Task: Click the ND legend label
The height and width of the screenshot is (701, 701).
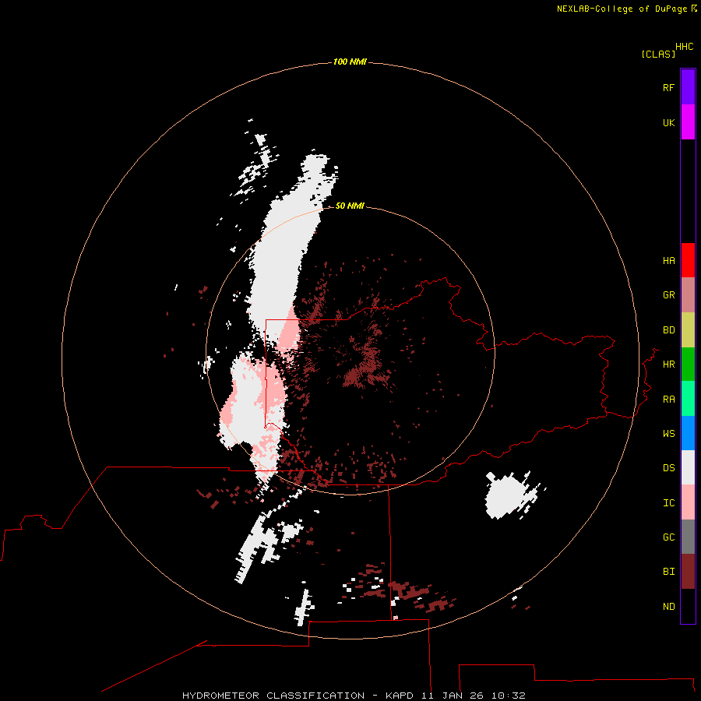Action: pos(668,607)
